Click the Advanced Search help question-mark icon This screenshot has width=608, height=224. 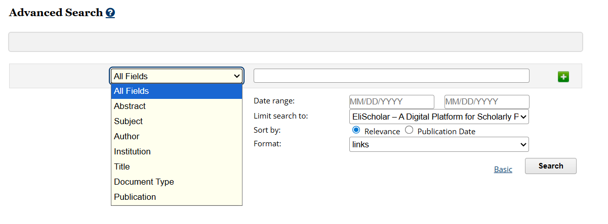tap(110, 14)
